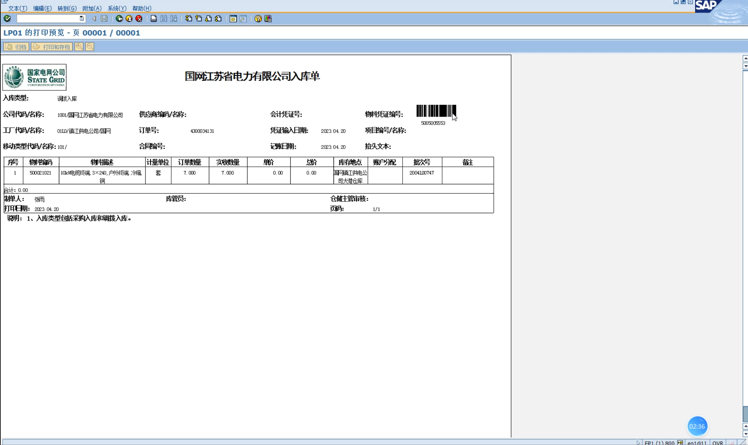The height and width of the screenshot is (445, 748).
Task: Open command field history dropdown
Action: coord(82,19)
